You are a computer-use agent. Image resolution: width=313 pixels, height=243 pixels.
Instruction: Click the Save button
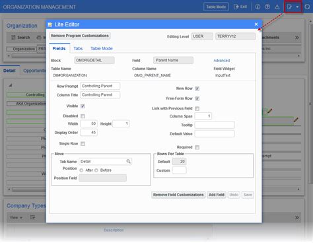click(x=248, y=195)
